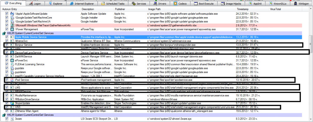Switch to the Boot Execute tab
The image size is (313, 122).
[204, 3]
